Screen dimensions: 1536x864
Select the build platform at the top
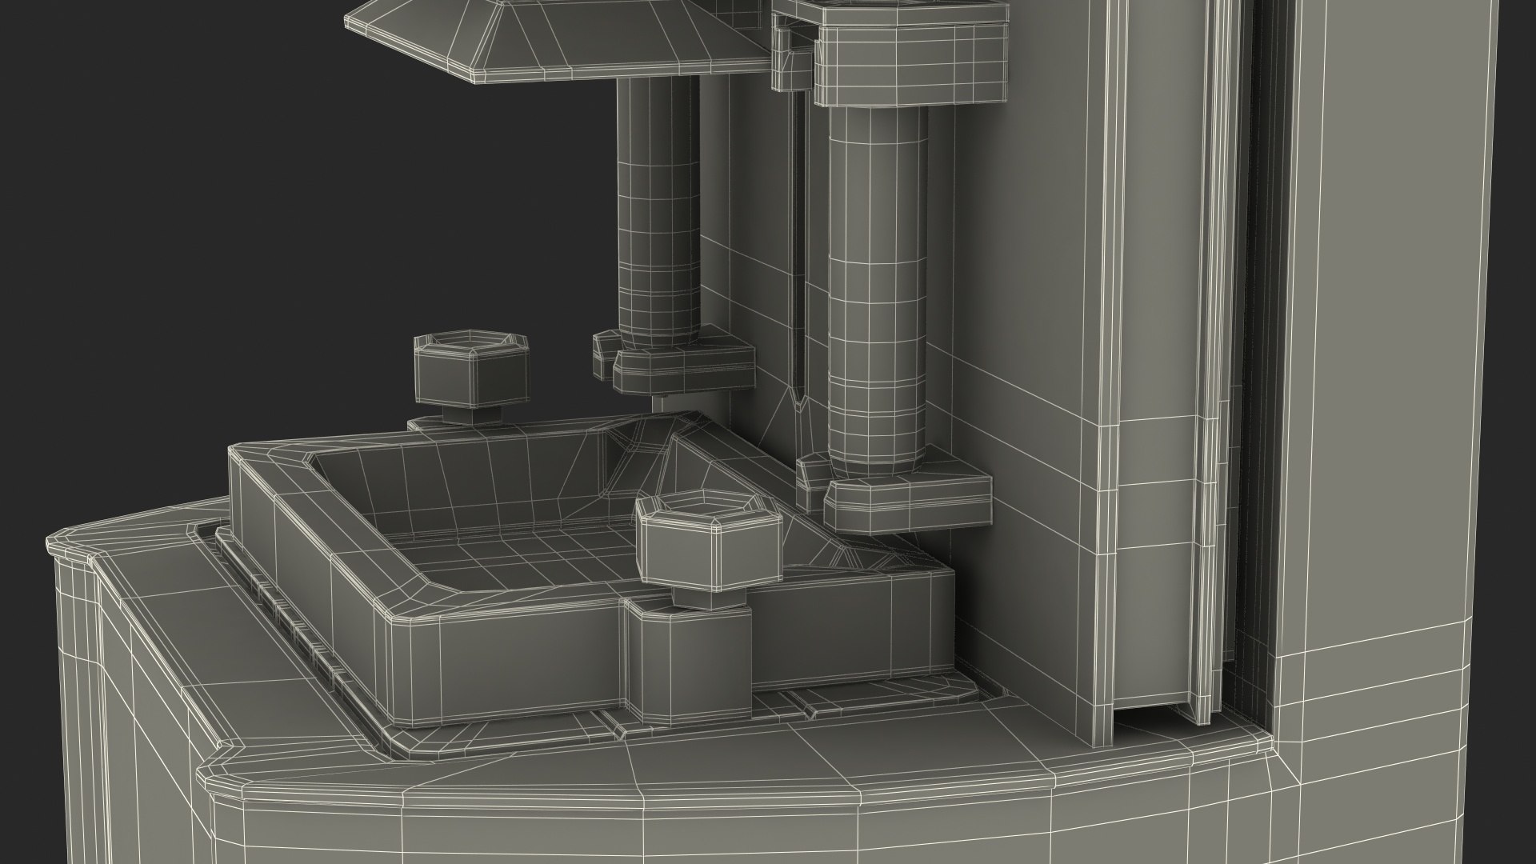(x=560, y=38)
